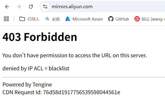Open the apps grid shortcut

click(6, 19)
